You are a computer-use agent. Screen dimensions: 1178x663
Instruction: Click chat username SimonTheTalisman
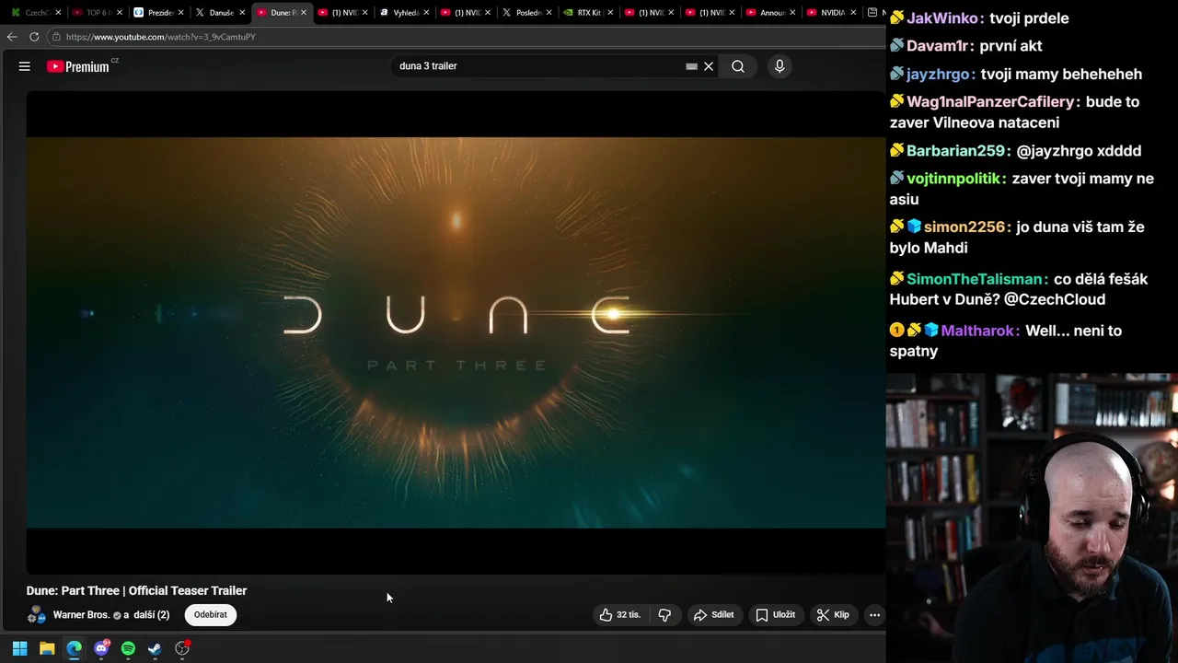(976, 279)
